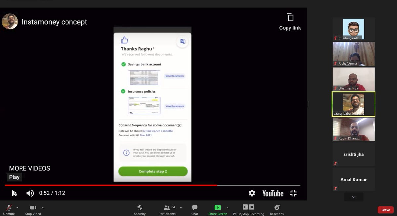Select Chaitanya participant video tile

coord(353,29)
